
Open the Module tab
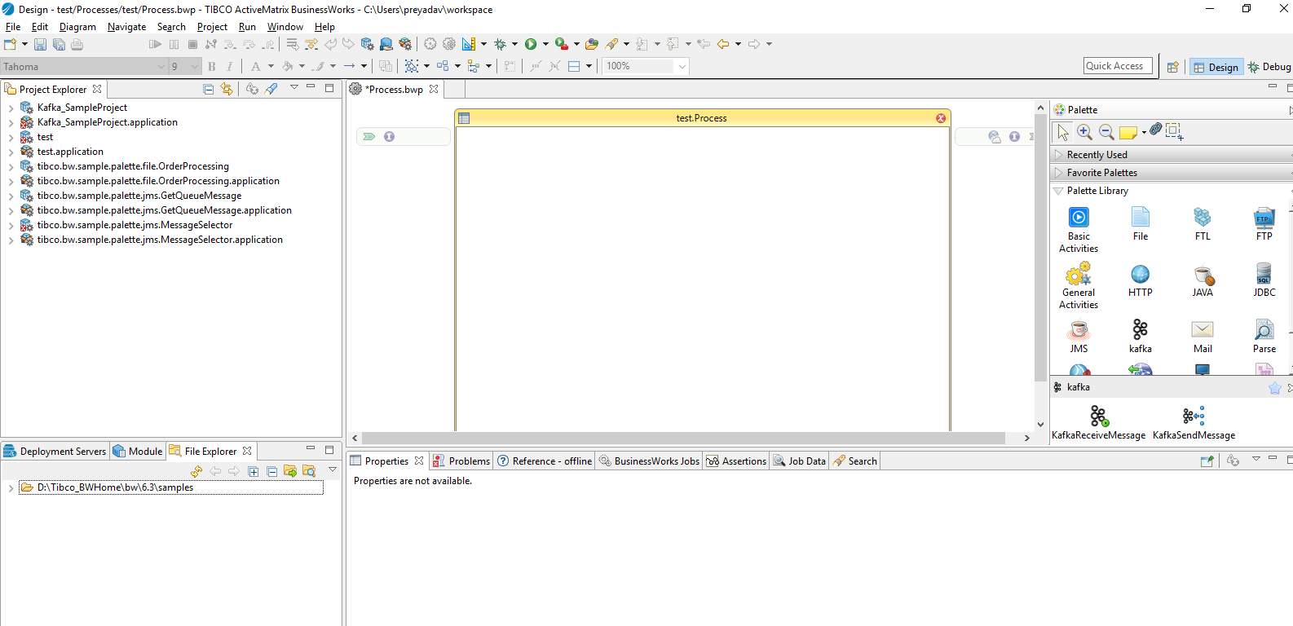(x=138, y=452)
